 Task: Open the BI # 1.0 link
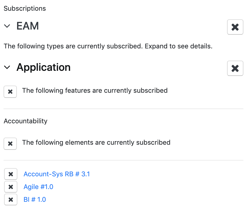35,199
